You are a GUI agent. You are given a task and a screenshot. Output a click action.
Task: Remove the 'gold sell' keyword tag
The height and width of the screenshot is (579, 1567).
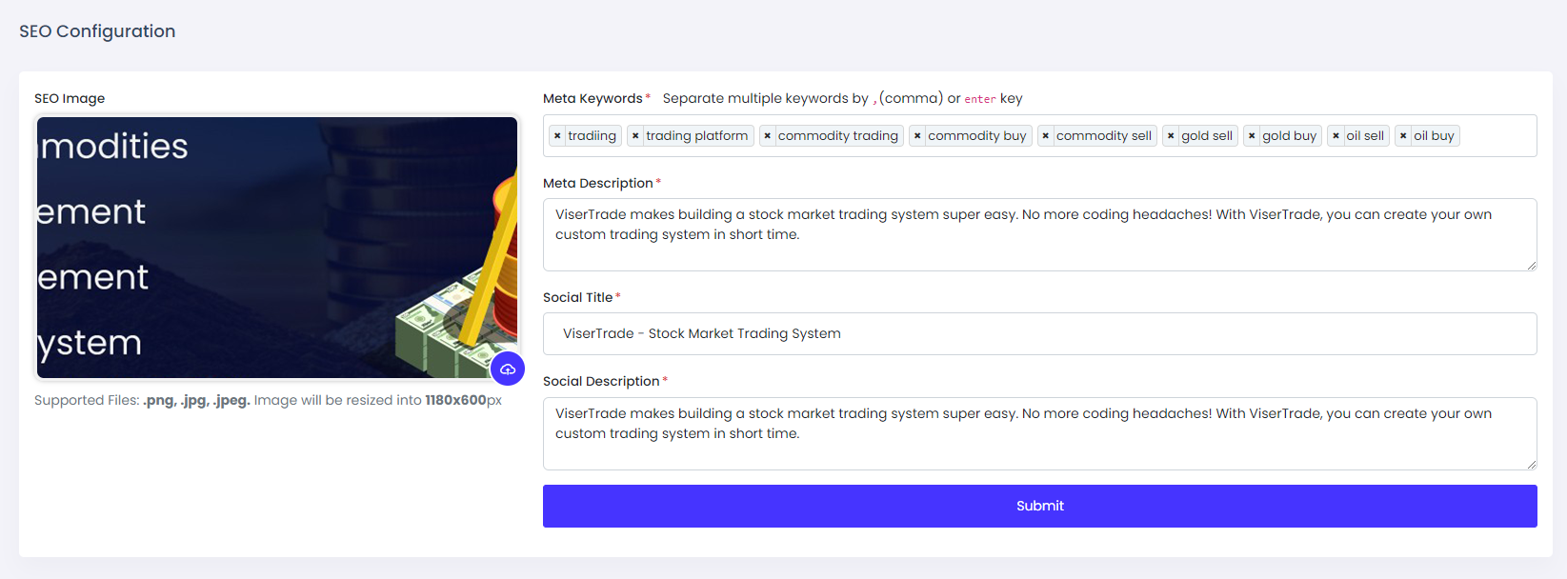(x=1171, y=136)
